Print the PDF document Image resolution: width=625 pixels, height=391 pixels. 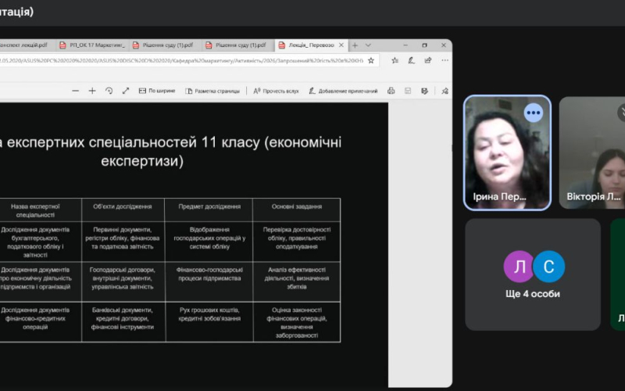[x=391, y=91]
